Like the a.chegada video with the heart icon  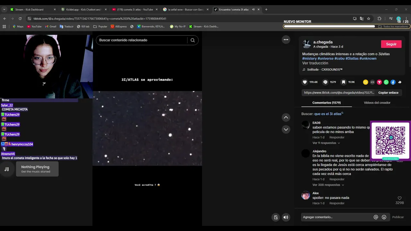point(305,82)
